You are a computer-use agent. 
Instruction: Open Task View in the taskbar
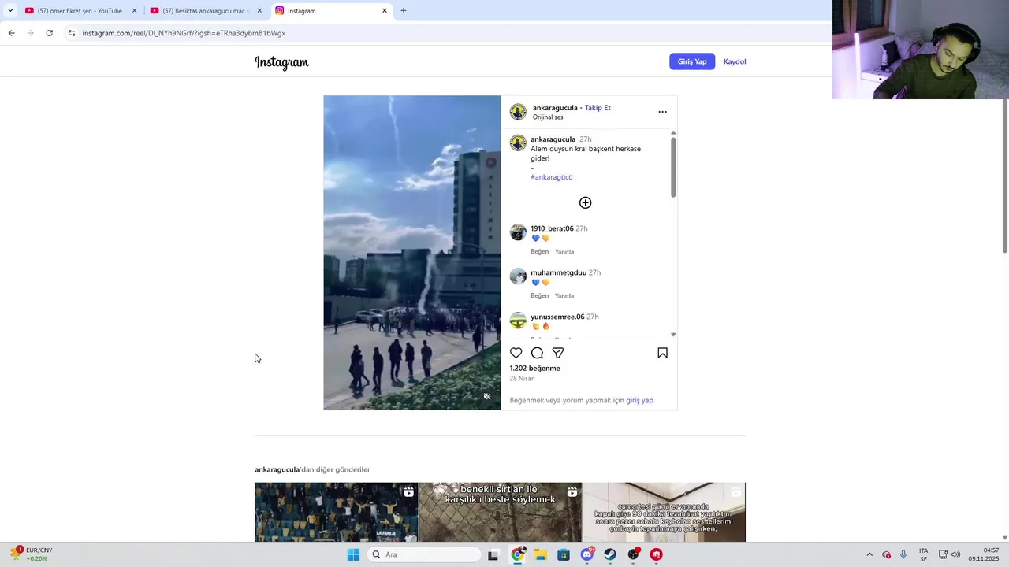(x=493, y=554)
